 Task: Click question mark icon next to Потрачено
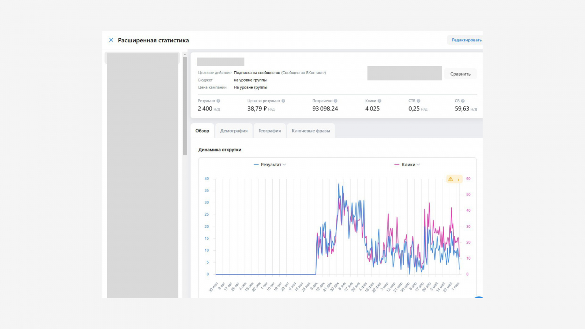pos(335,101)
